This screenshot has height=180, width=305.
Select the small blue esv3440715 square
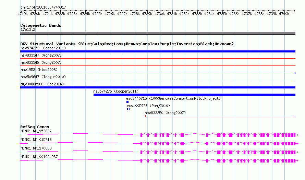click(127, 102)
